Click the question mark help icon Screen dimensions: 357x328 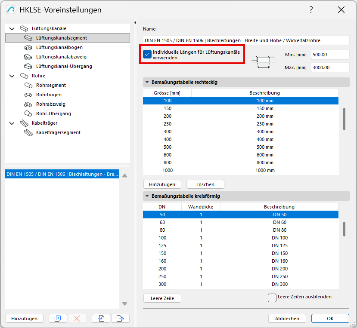coord(311,10)
